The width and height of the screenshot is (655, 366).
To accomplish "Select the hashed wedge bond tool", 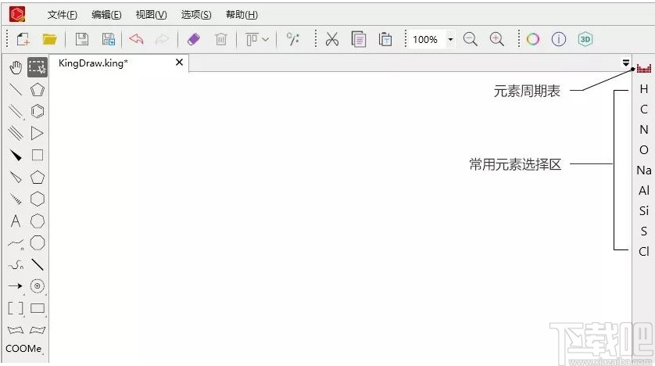I will click(x=16, y=199).
